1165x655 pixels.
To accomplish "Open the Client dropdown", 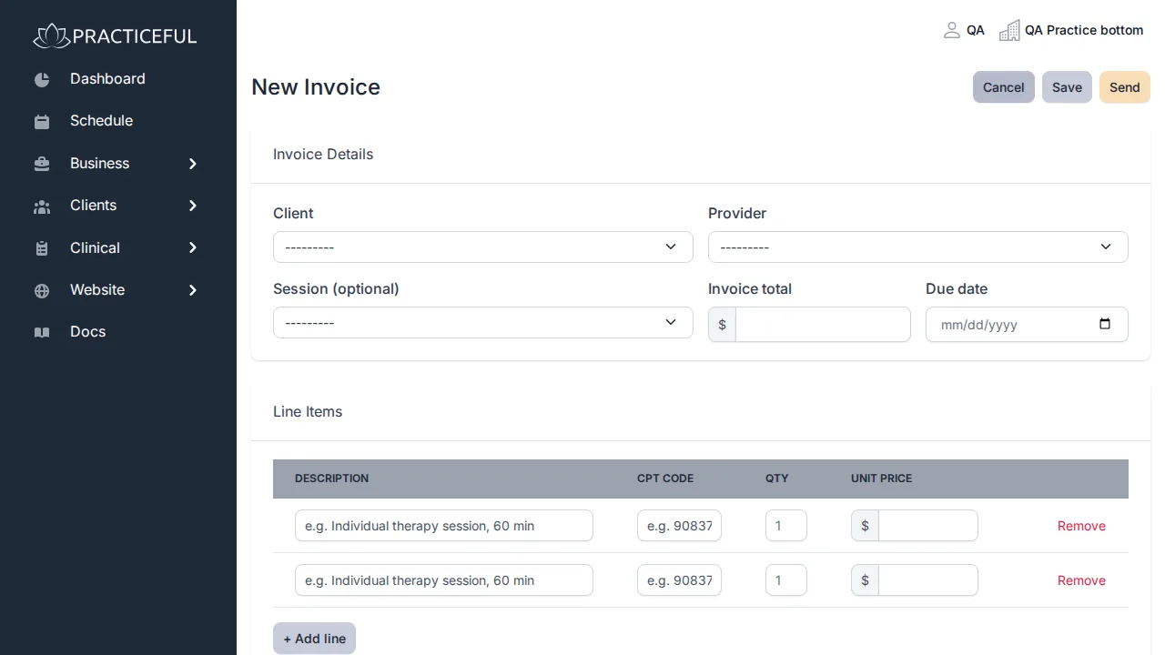I will point(483,247).
